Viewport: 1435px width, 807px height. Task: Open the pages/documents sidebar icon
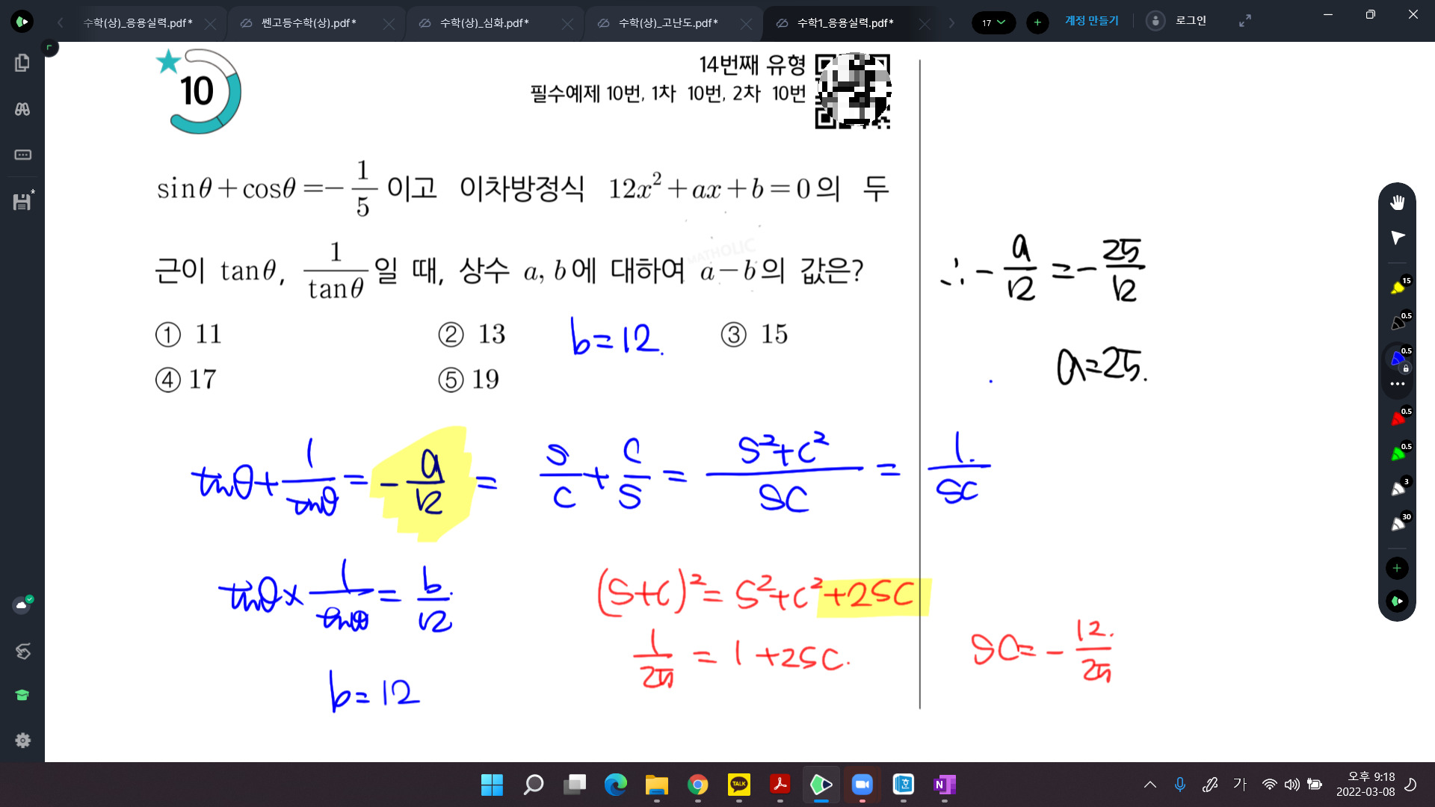coord(22,63)
